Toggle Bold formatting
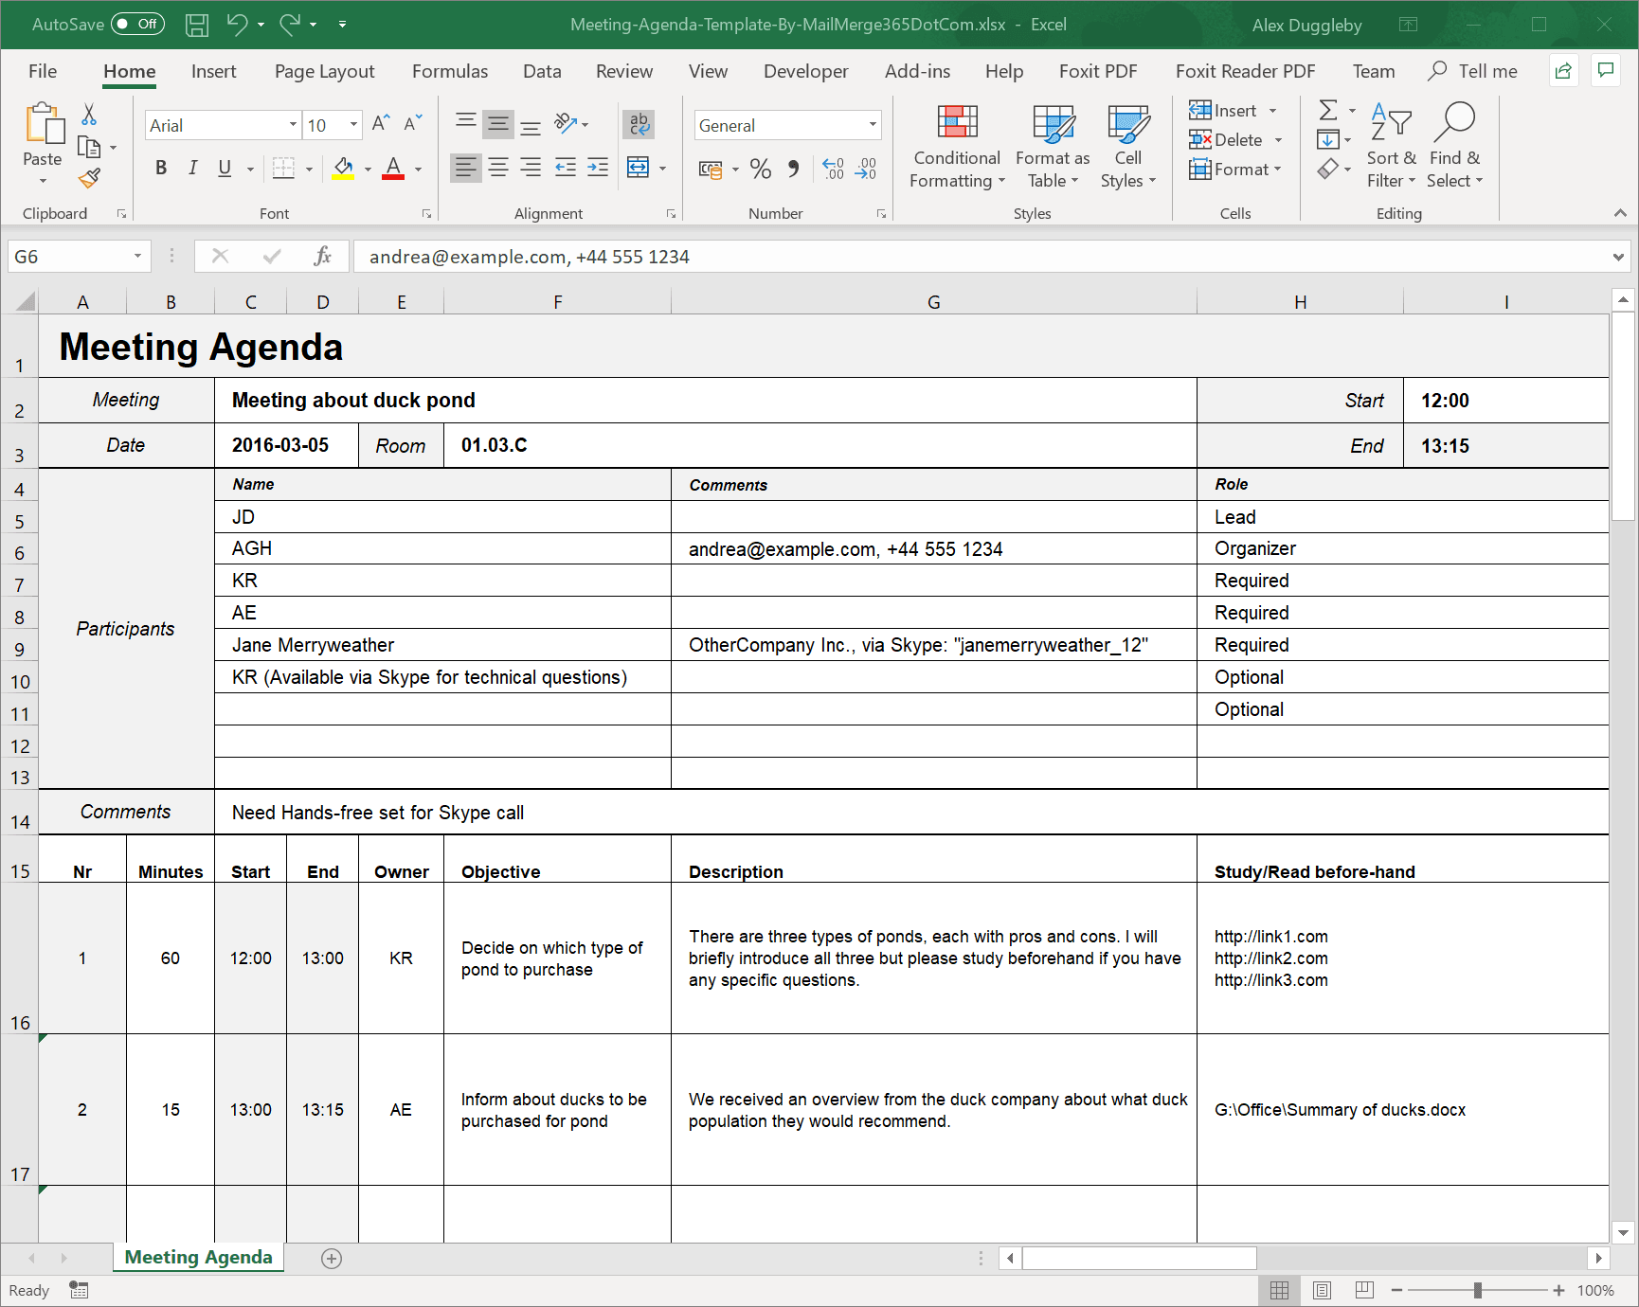Screen dimensions: 1639x1307 coord(161,169)
